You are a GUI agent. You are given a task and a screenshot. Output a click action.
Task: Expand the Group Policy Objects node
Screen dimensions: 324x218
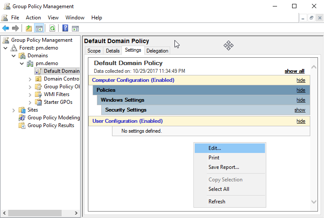tap(30, 87)
